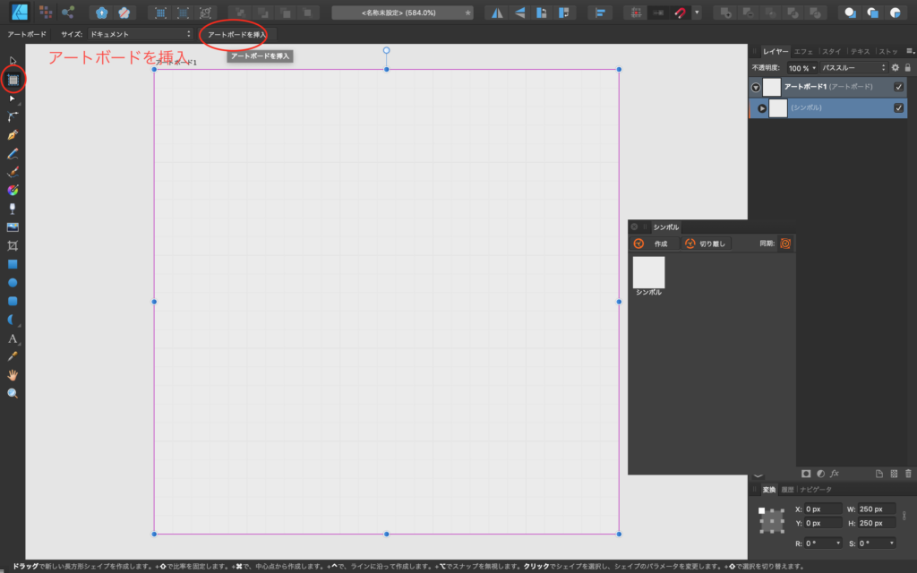Image resolution: width=917 pixels, height=573 pixels.
Task: Click the 作成 button in Symbols panel
Action: (x=654, y=244)
